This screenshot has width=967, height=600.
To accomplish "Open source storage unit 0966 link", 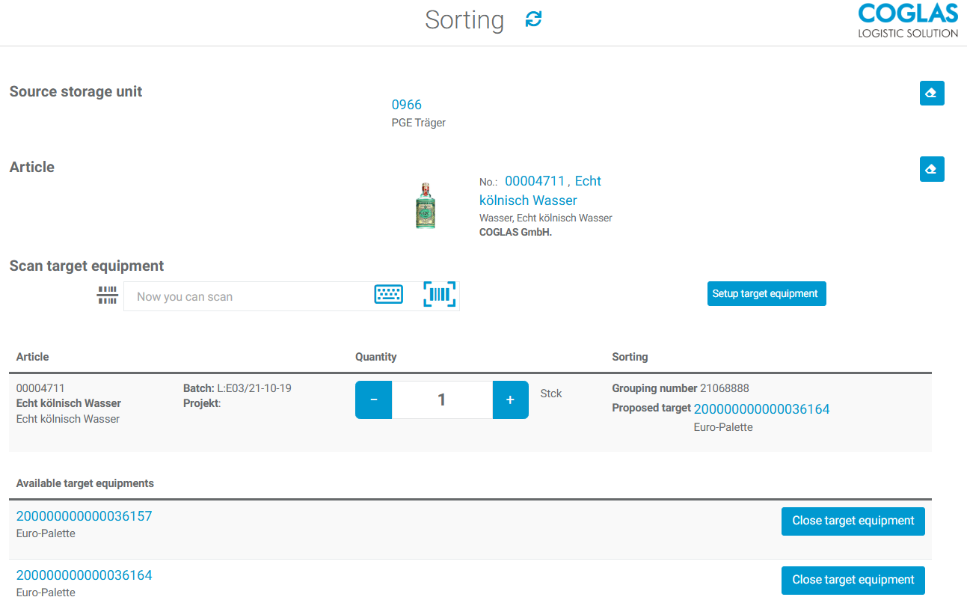I will coord(407,105).
